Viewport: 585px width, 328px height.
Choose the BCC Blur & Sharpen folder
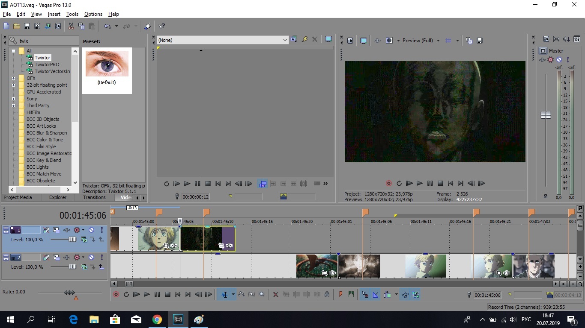[x=47, y=133]
